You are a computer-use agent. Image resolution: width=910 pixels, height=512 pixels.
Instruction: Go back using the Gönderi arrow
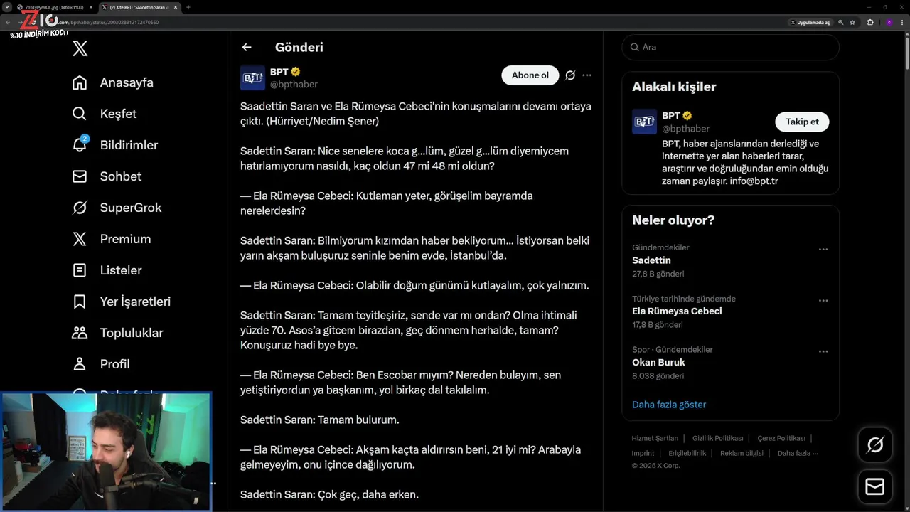(247, 47)
